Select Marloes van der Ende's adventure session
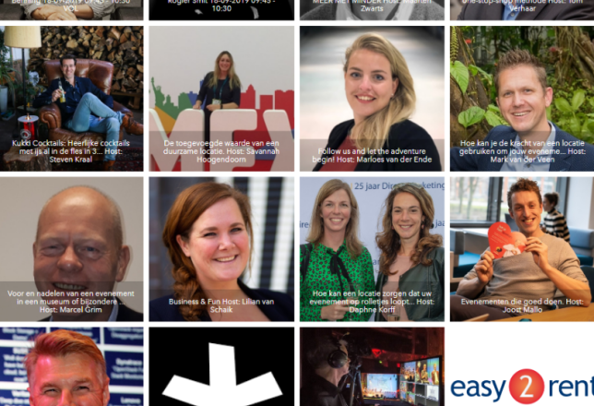Viewport: 594px width, 406px height. (x=372, y=99)
